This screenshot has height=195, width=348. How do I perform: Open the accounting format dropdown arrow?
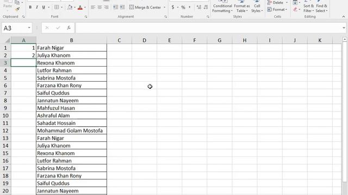[178, 7]
